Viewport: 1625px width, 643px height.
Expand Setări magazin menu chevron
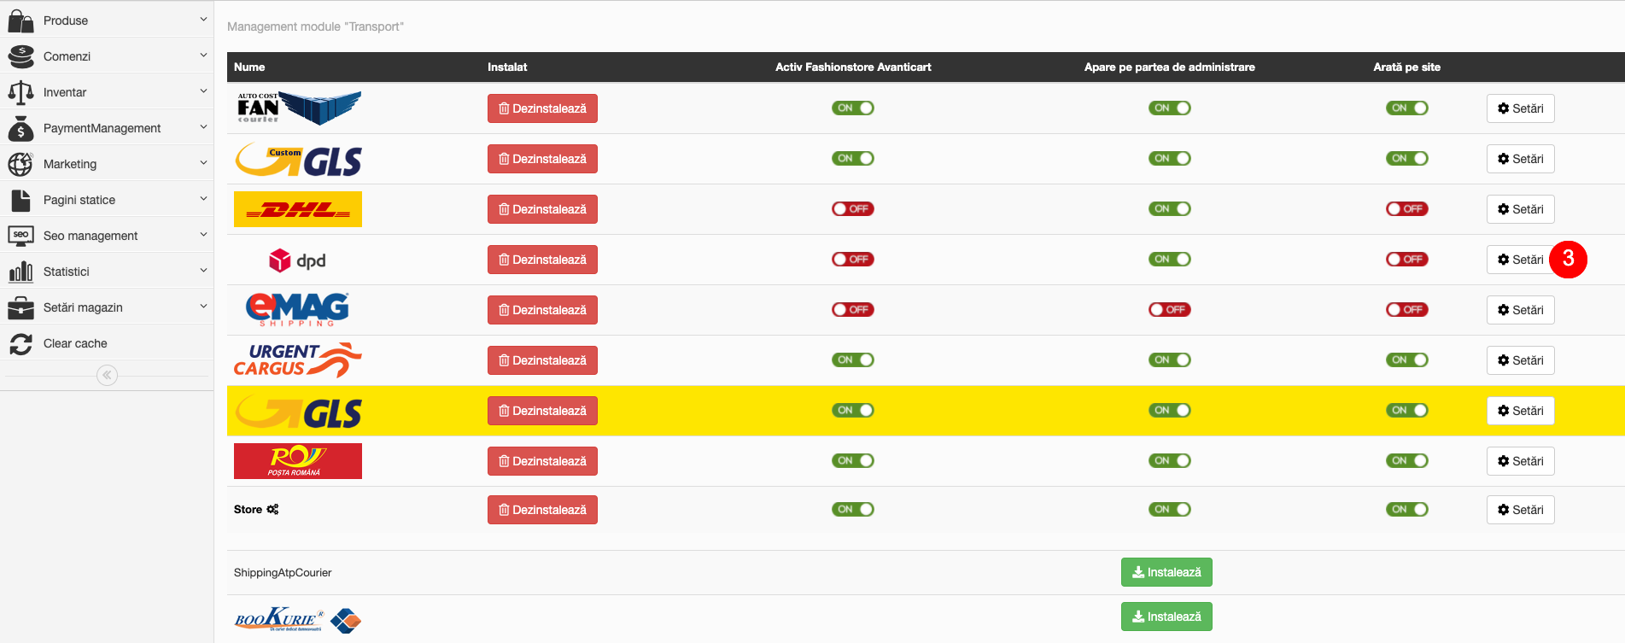click(x=203, y=306)
